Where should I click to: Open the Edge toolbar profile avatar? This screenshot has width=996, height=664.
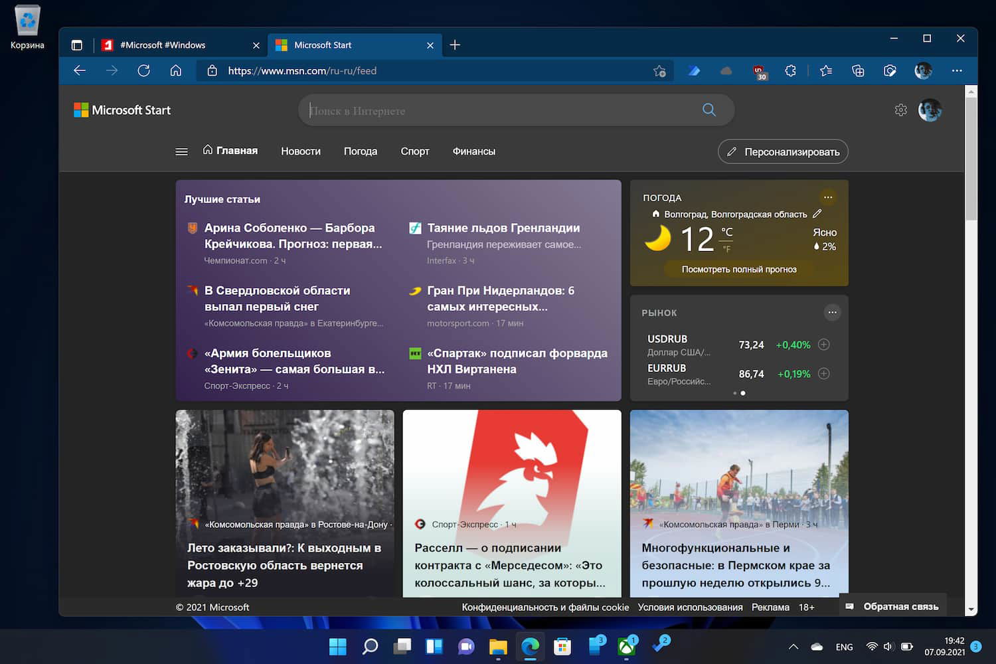[x=923, y=71]
